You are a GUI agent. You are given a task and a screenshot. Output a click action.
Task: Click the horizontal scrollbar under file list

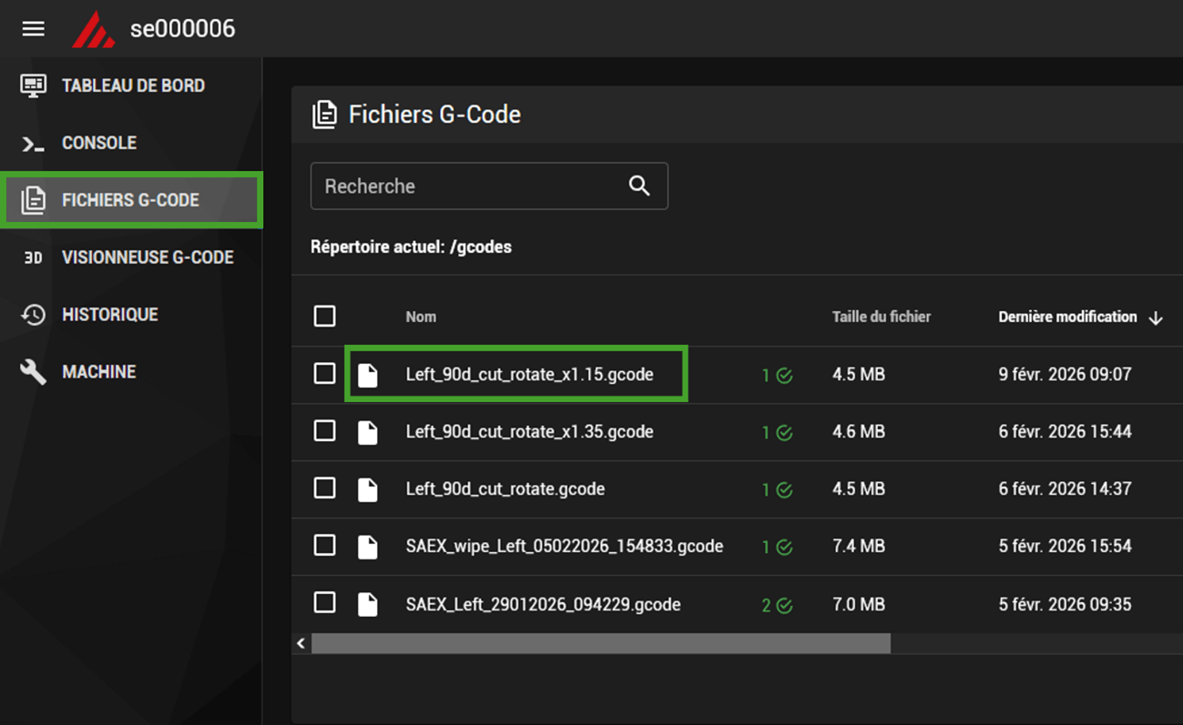pos(600,643)
